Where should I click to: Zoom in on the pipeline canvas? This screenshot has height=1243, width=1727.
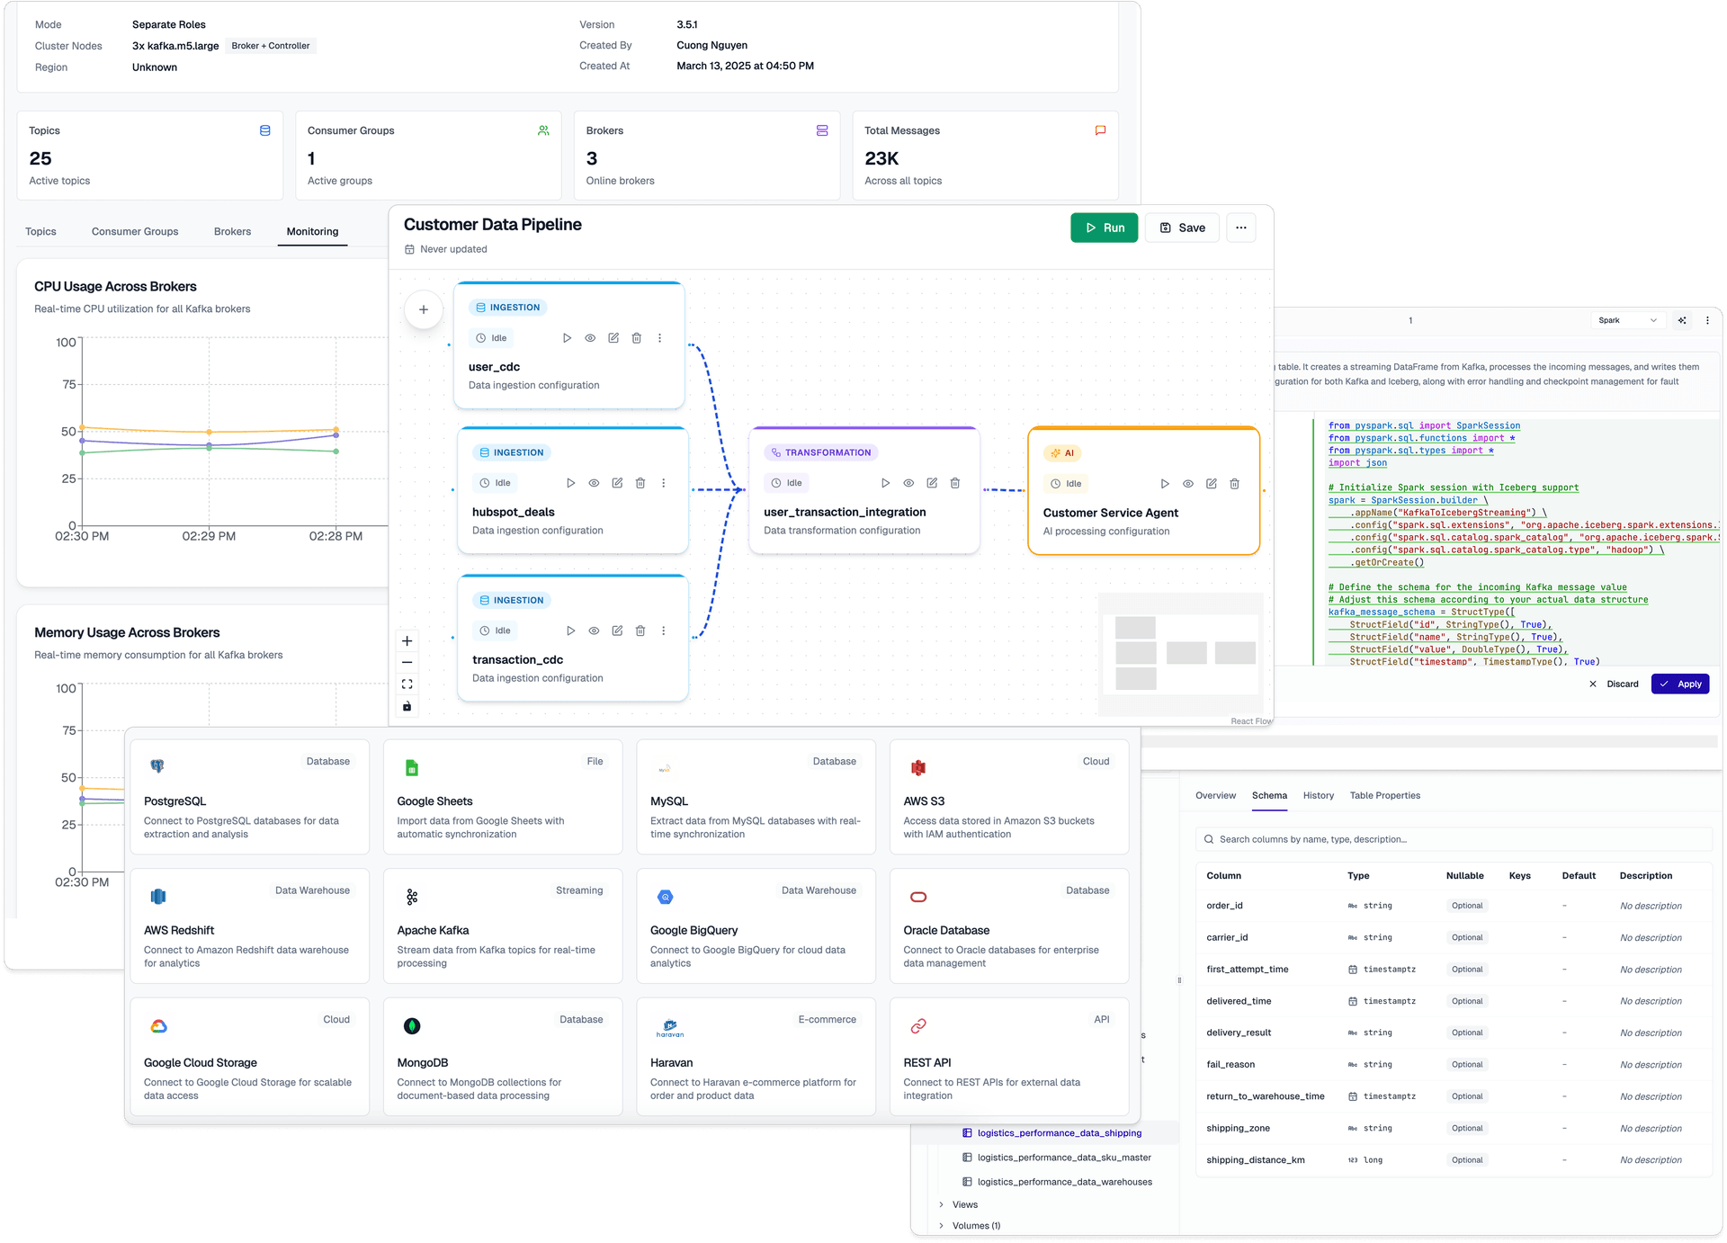[407, 640]
